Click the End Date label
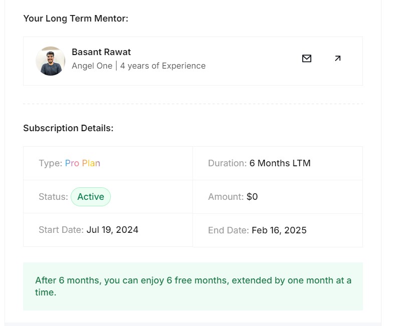Screen dimensions: 393x326 228,230
